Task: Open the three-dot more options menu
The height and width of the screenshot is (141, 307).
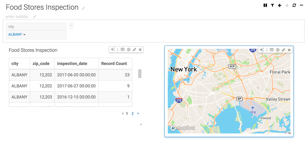Action: tap(301, 5)
